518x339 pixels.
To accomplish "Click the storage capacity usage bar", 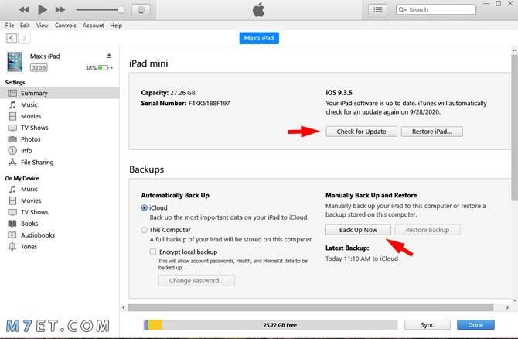I will coord(271,325).
